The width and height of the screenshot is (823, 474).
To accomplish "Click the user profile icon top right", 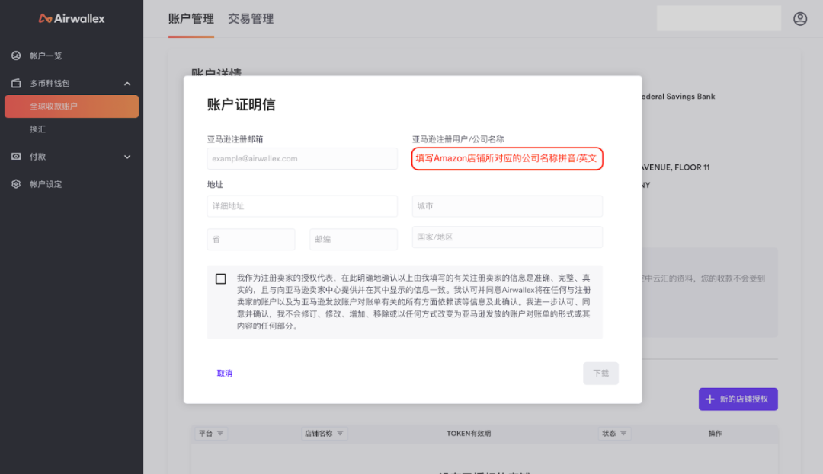I will pos(799,18).
